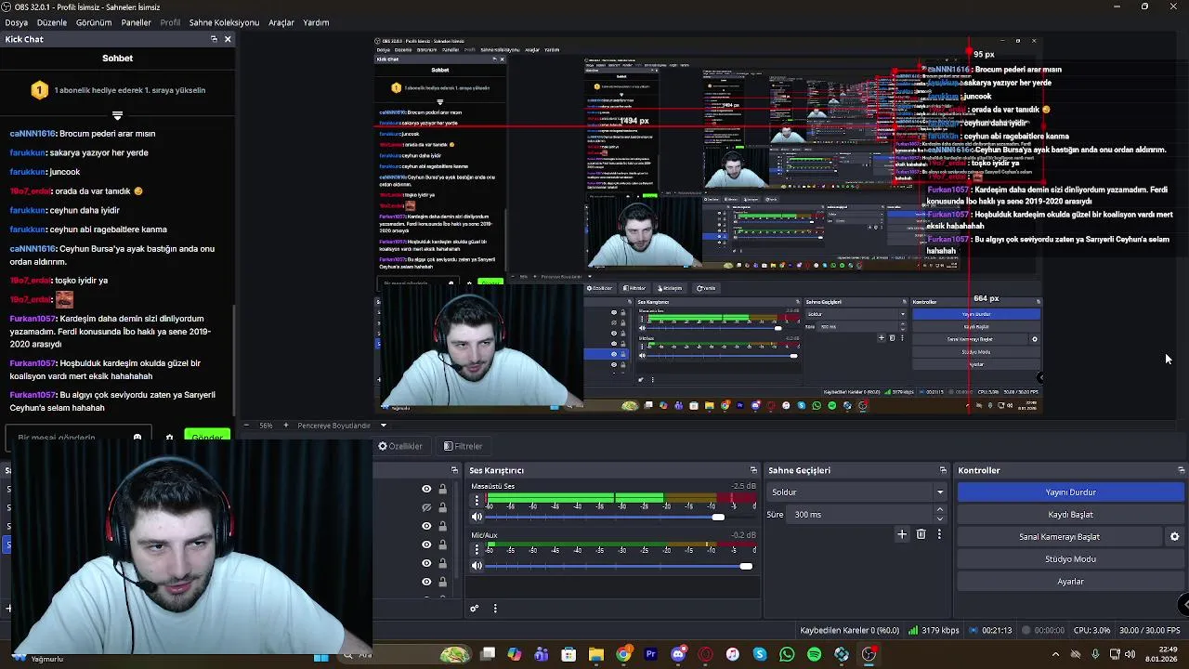This screenshot has width=1189, height=669.
Task: Open File Explorer from the taskbar
Action: pos(596,654)
